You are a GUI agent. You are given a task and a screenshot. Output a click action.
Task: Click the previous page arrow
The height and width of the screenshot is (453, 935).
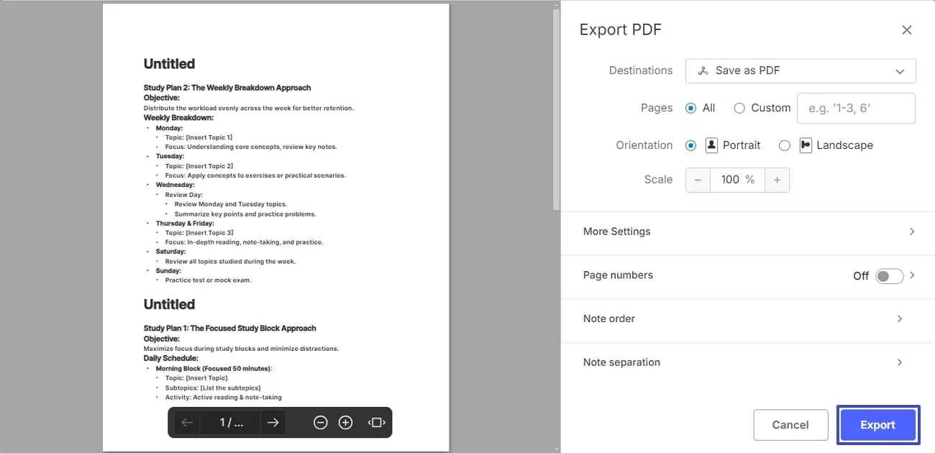tap(186, 422)
